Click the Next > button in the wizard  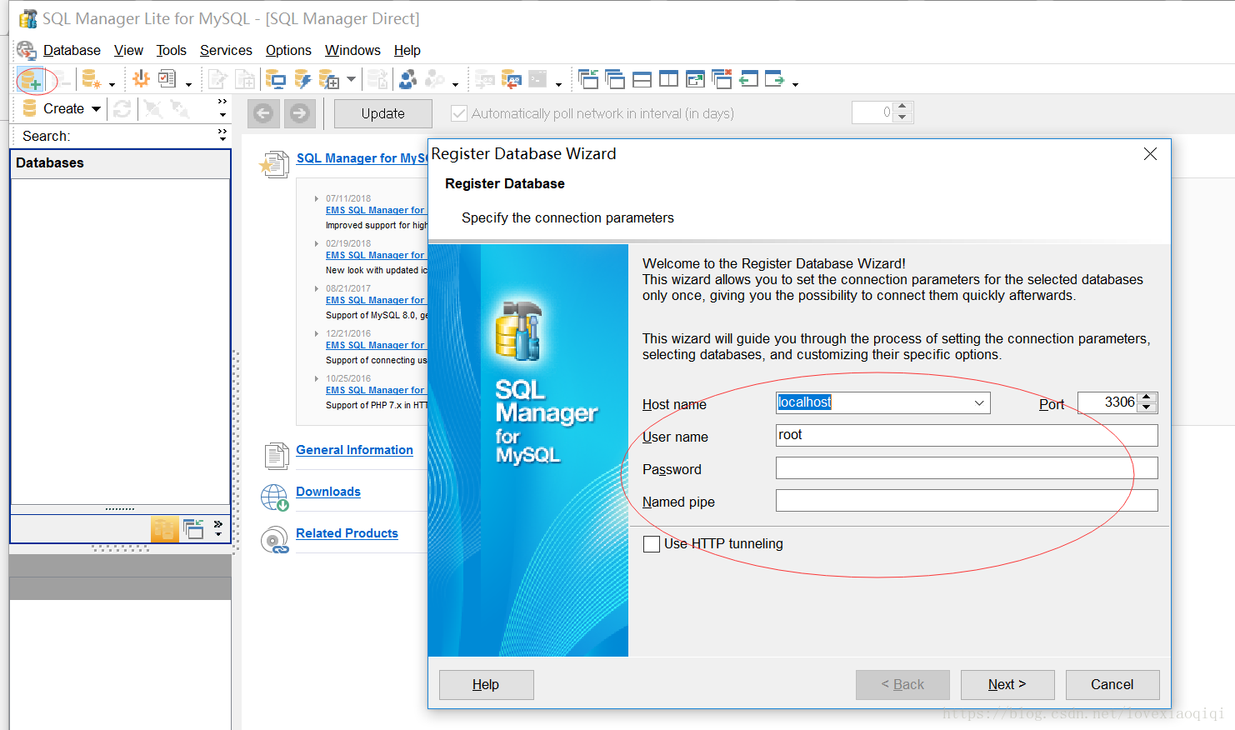(x=1007, y=685)
